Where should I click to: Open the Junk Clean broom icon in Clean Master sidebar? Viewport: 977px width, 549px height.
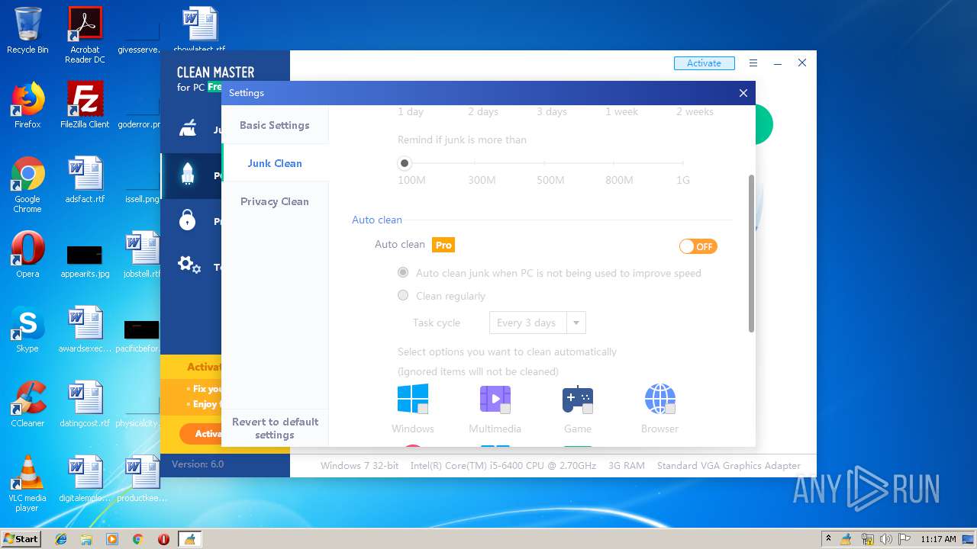tap(188, 128)
